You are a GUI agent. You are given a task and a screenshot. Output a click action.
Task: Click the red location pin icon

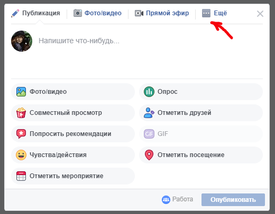pos(149,155)
